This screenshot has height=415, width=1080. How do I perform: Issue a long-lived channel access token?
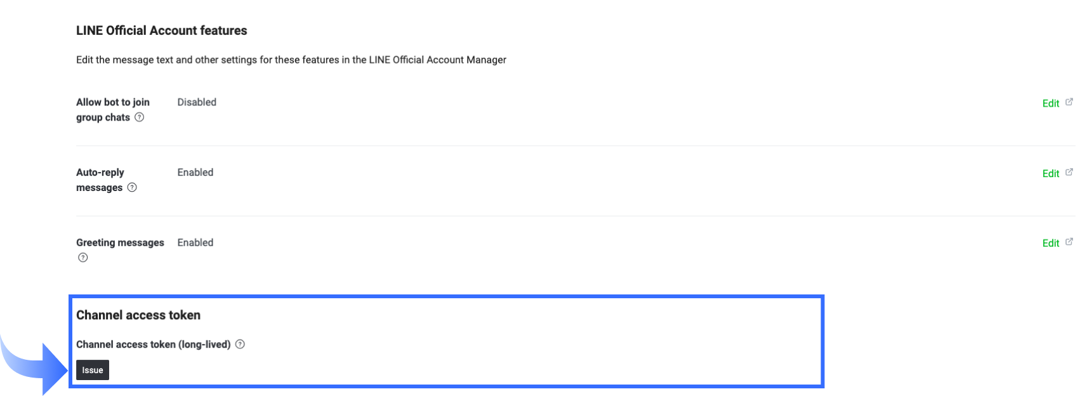[x=93, y=370]
